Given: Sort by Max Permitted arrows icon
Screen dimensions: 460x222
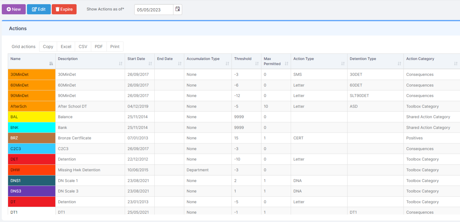Looking at the screenshot, I should pyautogui.click(x=286, y=64).
